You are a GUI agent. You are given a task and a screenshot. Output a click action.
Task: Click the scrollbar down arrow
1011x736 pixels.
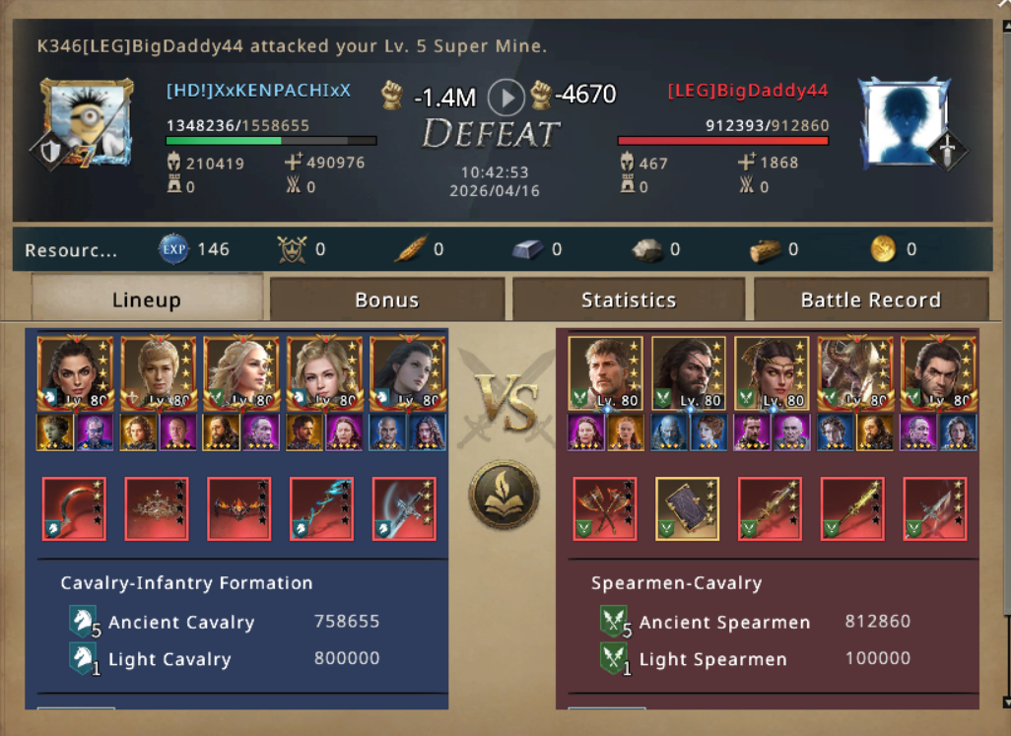tap(1006, 702)
